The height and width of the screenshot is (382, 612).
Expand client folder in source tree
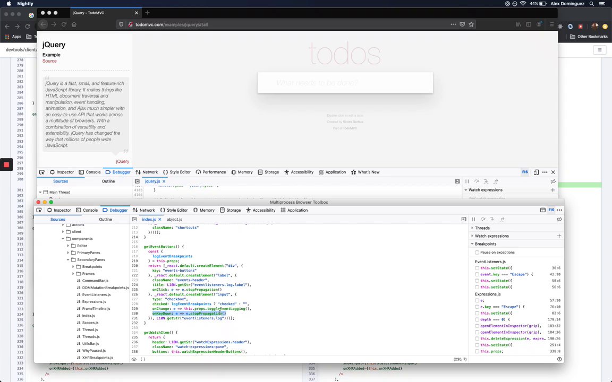coord(63,231)
